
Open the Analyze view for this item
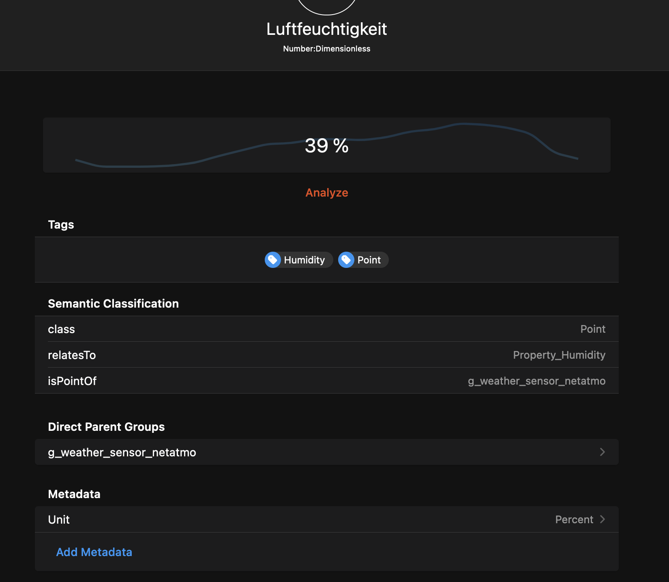click(326, 193)
